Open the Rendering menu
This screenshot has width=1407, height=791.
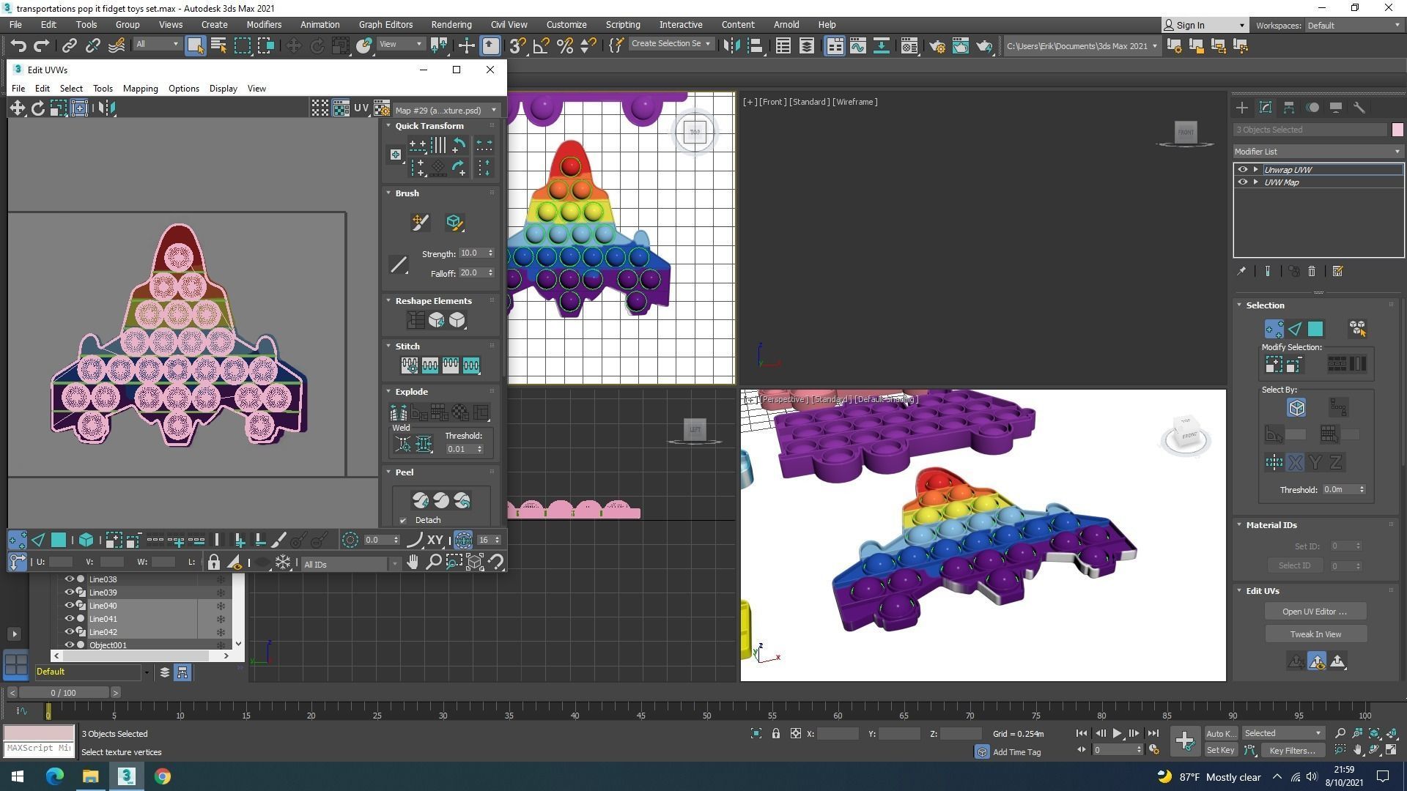pos(451,24)
